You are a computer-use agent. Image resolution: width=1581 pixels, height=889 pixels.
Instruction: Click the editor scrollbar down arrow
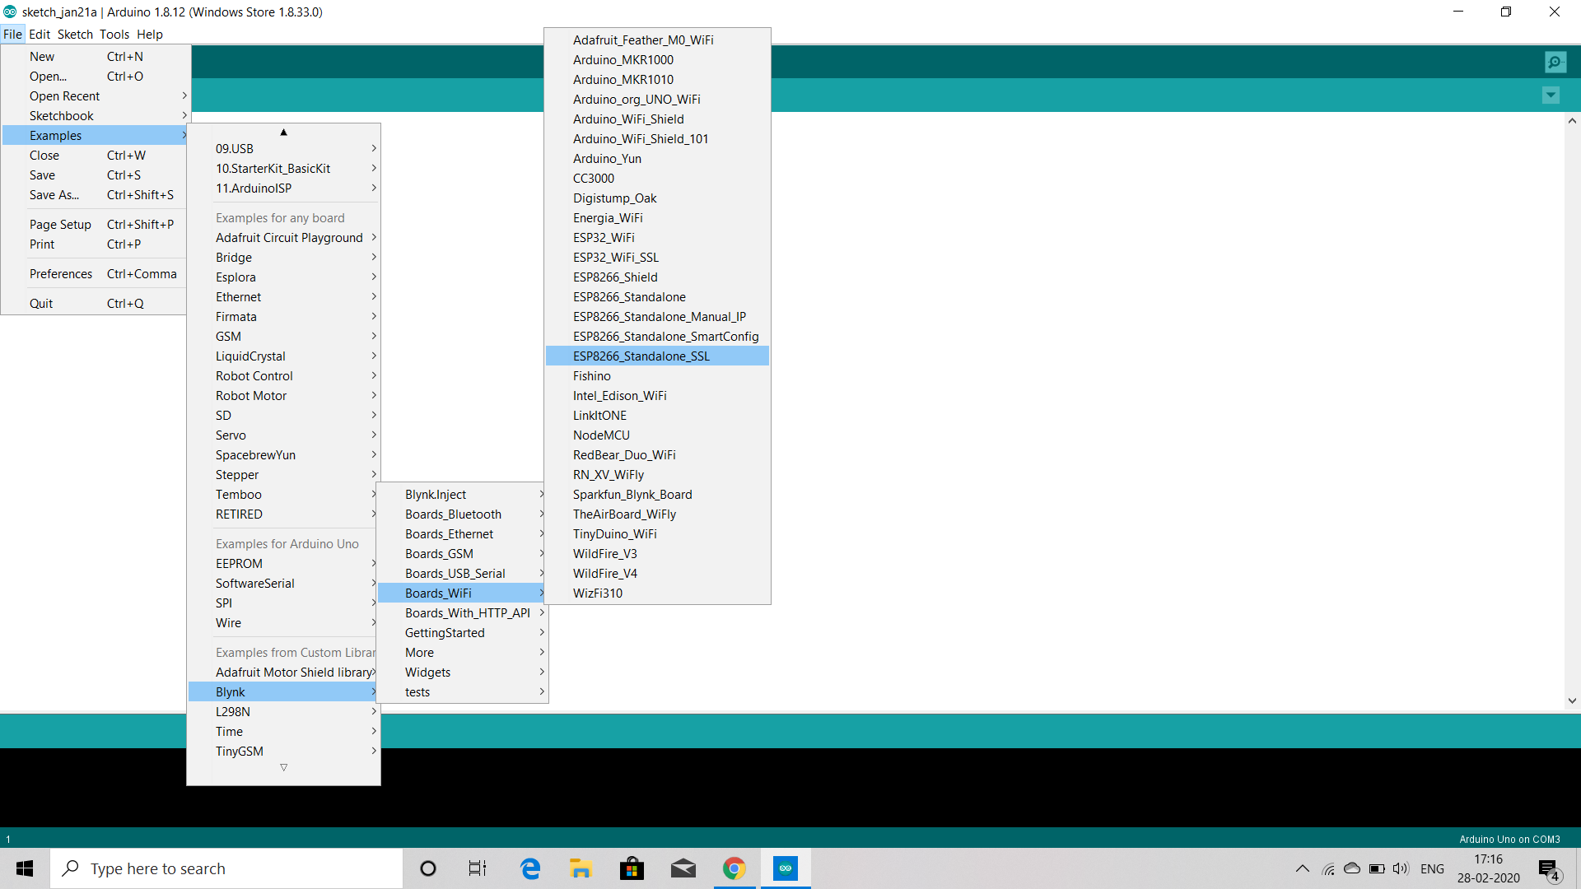coord(1572,700)
